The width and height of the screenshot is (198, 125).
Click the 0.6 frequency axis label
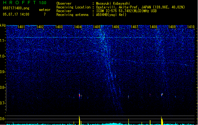click(x=3, y=119)
